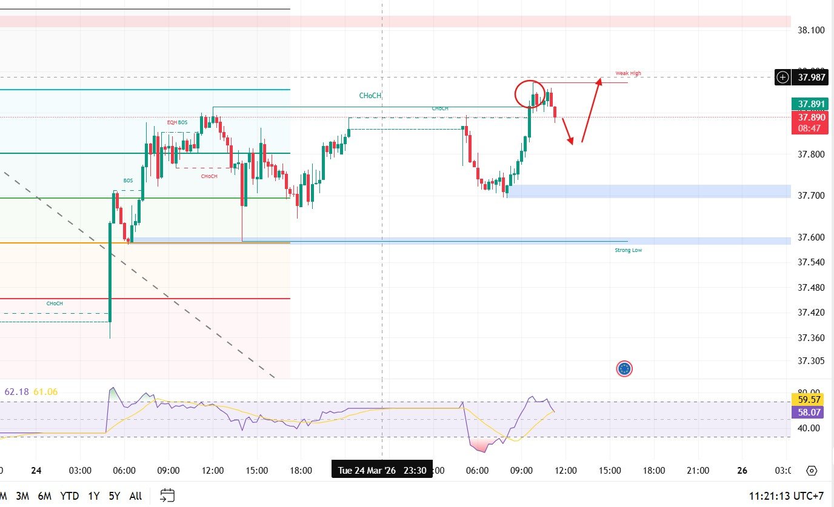This screenshot has width=834, height=507.
Task: Select the 1Y range button
Action: pyautogui.click(x=93, y=495)
